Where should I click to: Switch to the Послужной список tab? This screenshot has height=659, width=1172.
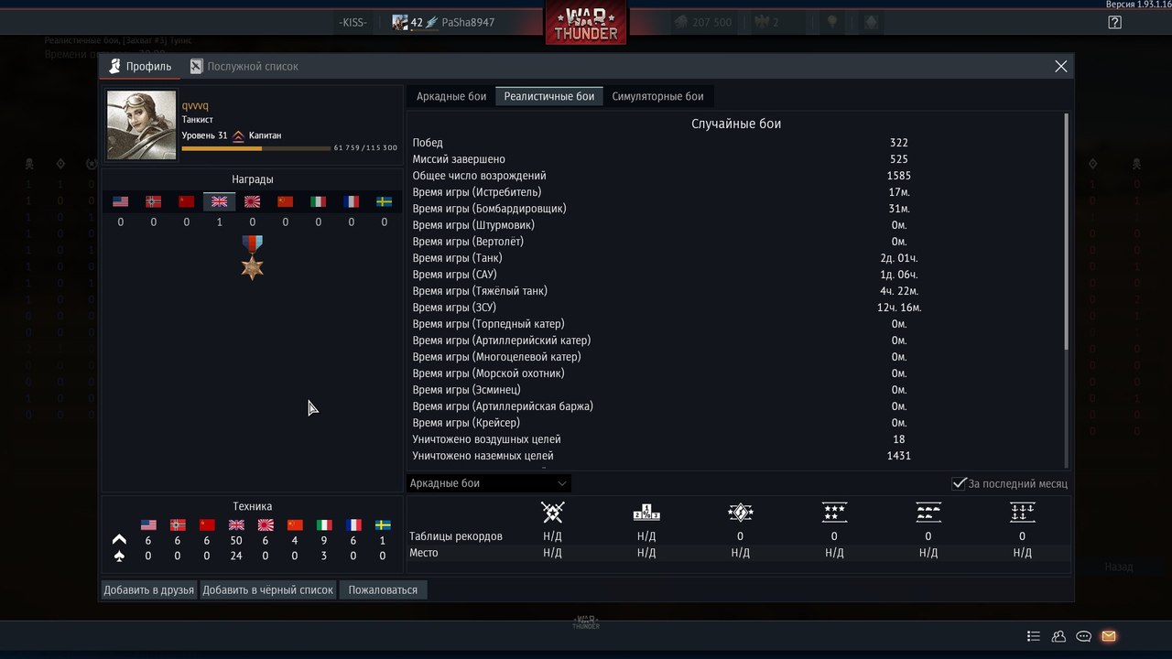(244, 66)
